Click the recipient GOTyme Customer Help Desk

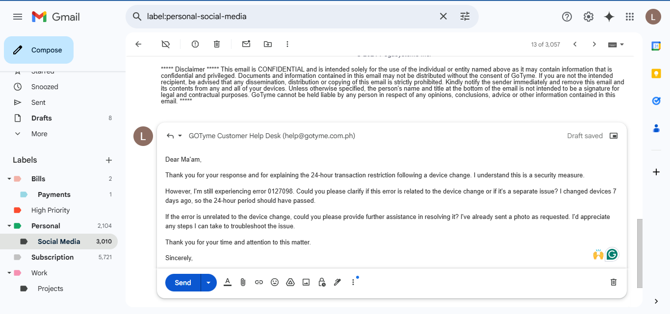(x=272, y=136)
